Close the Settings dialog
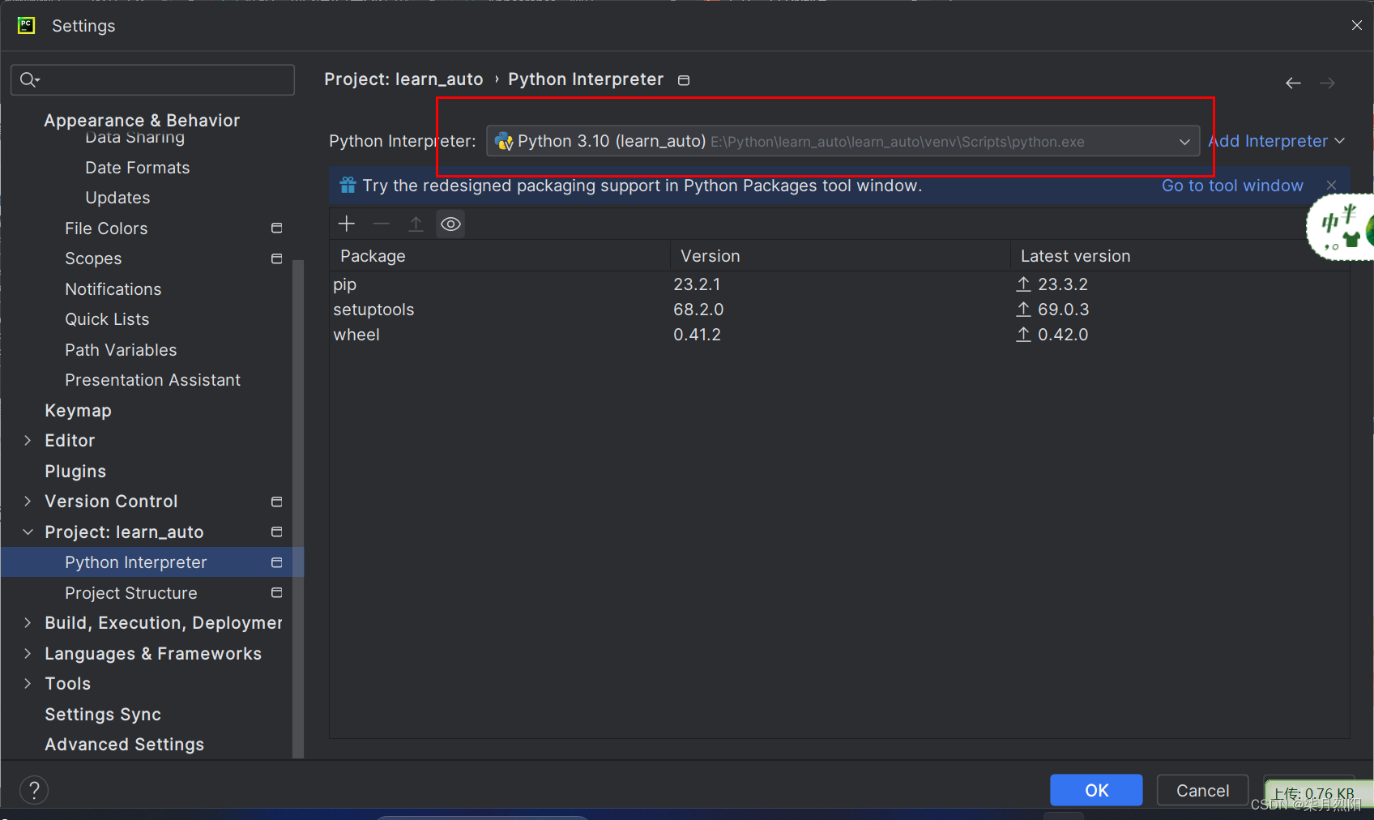This screenshot has width=1374, height=820. [x=1357, y=25]
